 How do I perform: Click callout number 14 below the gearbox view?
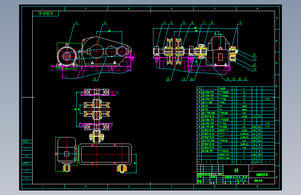point(228,79)
